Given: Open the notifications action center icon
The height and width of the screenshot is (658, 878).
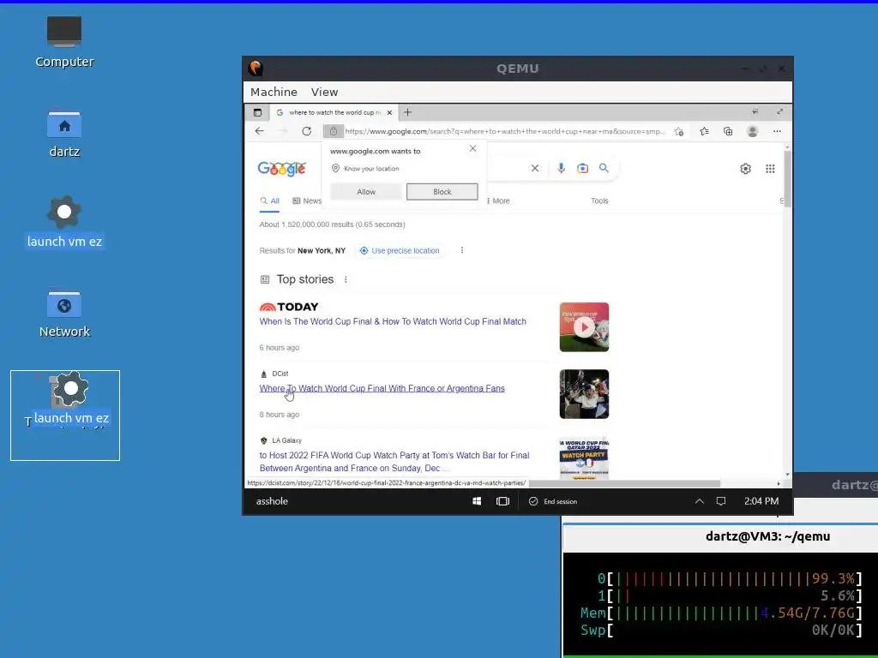Looking at the screenshot, I should click(721, 501).
